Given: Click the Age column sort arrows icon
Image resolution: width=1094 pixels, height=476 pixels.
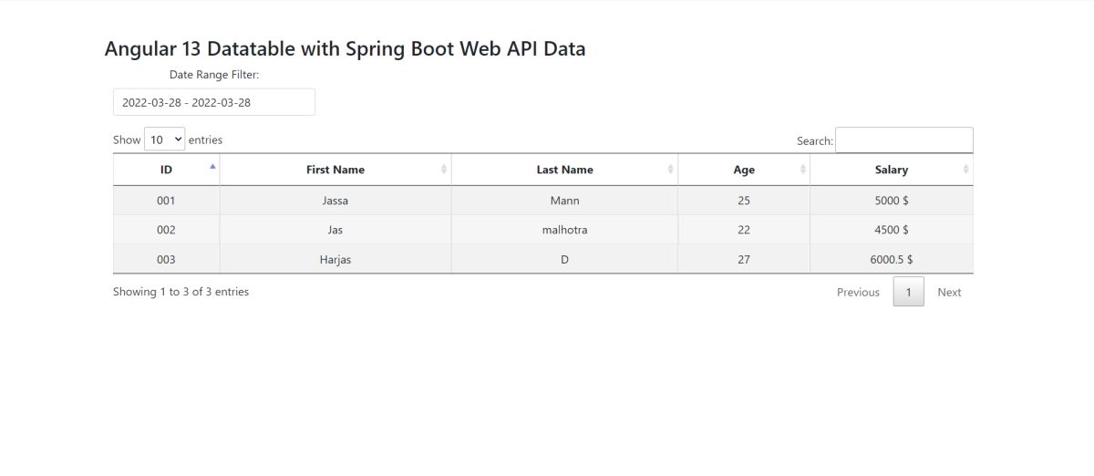Looking at the screenshot, I should point(802,170).
